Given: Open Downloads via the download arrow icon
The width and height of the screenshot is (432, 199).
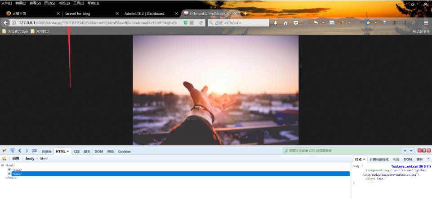Looking at the screenshot, I should pyautogui.click(x=275, y=22).
